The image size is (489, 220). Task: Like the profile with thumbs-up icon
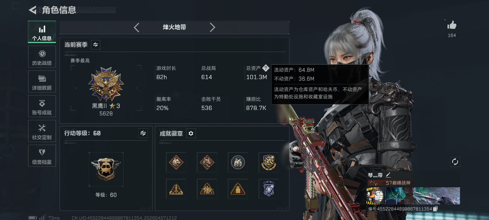click(452, 25)
